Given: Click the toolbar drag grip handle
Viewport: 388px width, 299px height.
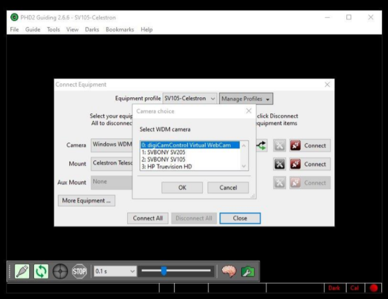Looking at the screenshot, I should [10, 271].
